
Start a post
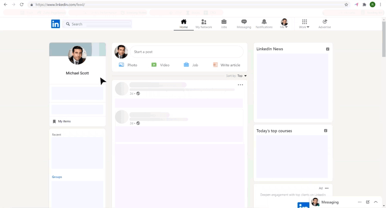(186, 52)
